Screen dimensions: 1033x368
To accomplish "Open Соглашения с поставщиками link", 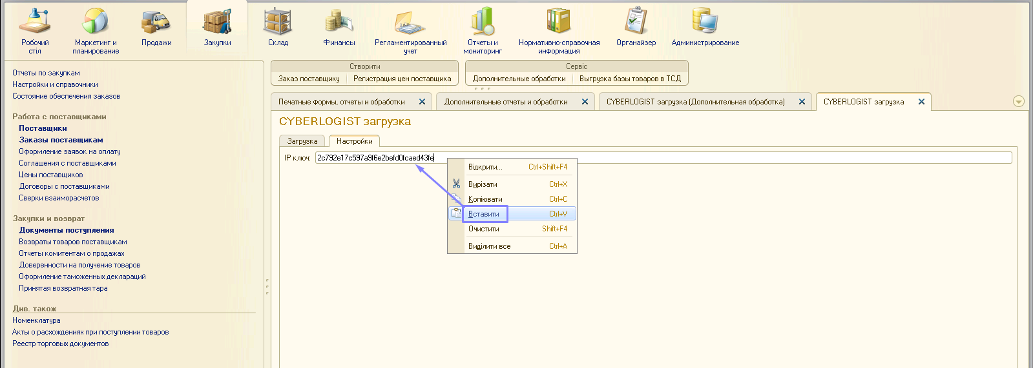I will pyautogui.click(x=67, y=163).
